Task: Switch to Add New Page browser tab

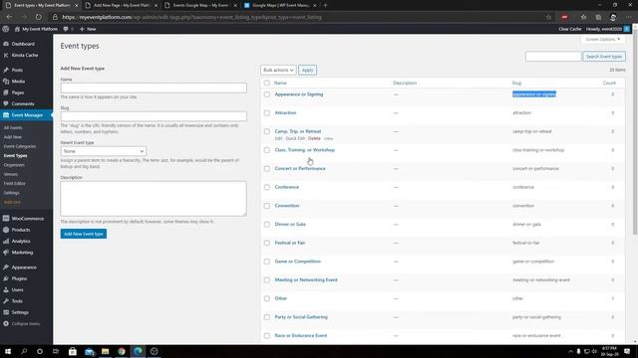Action: (122, 5)
